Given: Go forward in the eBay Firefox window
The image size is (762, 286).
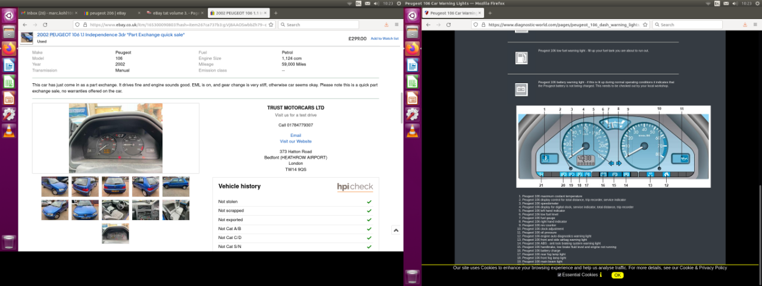Looking at the screenshot, I should (35, 25).
